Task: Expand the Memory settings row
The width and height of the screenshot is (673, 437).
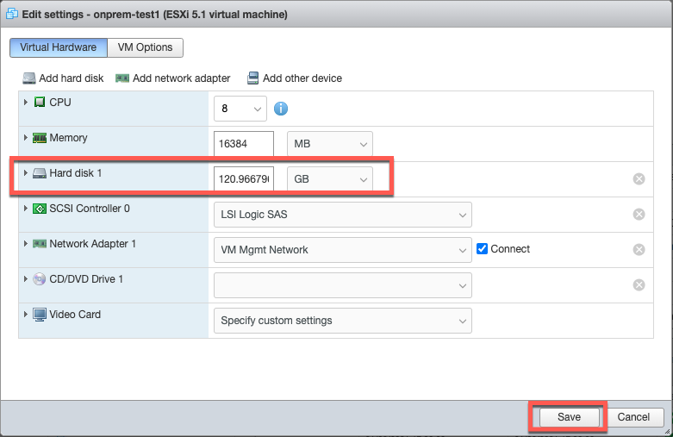Action: (25, 137)
